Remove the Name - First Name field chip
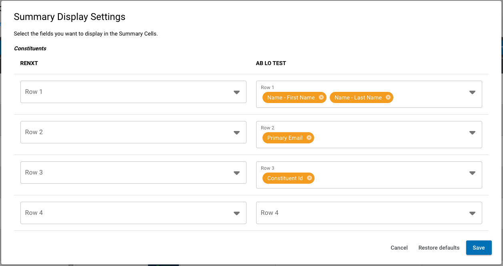The image size is (503, 266). [321, 97]
